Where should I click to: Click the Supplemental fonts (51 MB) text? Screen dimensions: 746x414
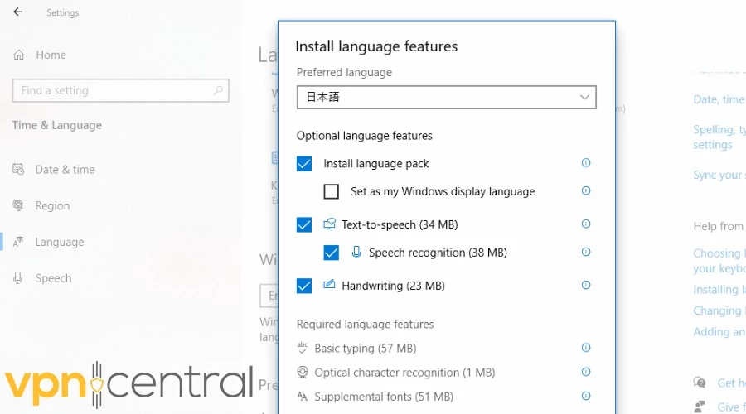click(384, 397)
